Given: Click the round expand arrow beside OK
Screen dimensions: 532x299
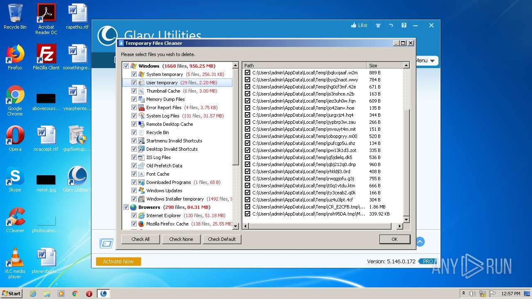Looking at the screenshot, I should pos(420,242).
